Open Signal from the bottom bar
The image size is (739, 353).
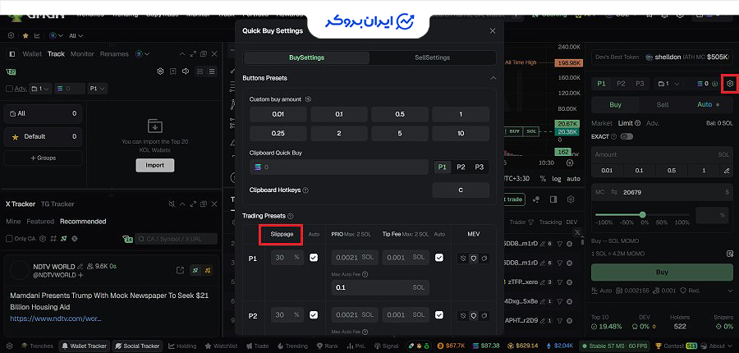click(x=386, y=346)
